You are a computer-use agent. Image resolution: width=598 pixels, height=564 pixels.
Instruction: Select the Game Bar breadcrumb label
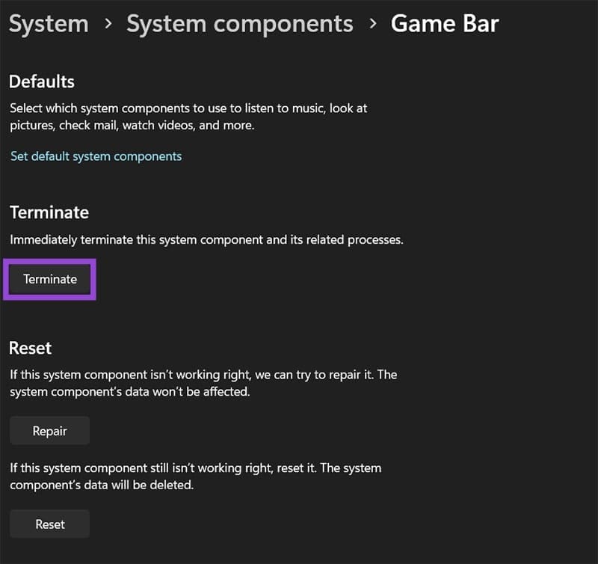point(445,23)
